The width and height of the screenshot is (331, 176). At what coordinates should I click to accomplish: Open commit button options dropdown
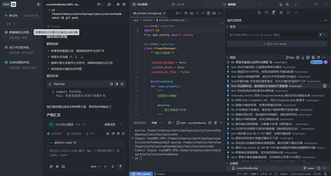tap(325, 44)
